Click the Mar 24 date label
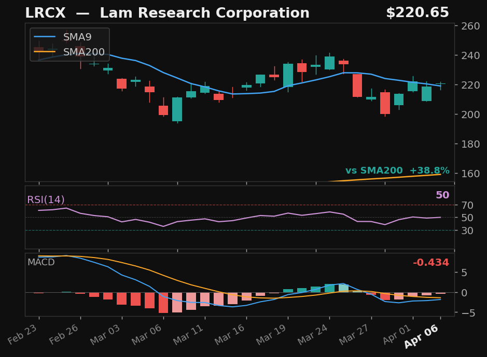The height and width of the screenshot is (357, 487). click(x=313, y=335)
